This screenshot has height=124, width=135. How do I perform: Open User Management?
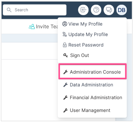(87, 110)
